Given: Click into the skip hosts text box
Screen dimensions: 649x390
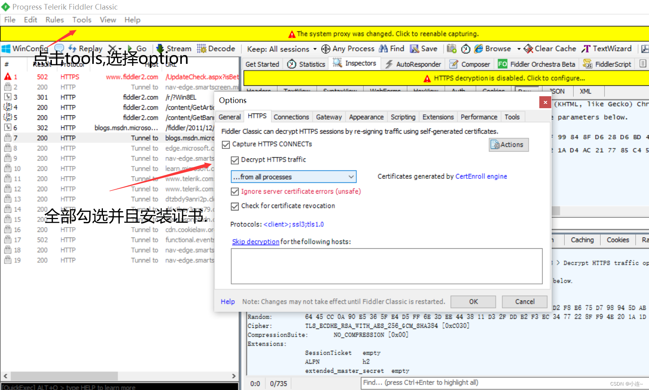Looking at the screenshot, I should (x=387, y=266).
